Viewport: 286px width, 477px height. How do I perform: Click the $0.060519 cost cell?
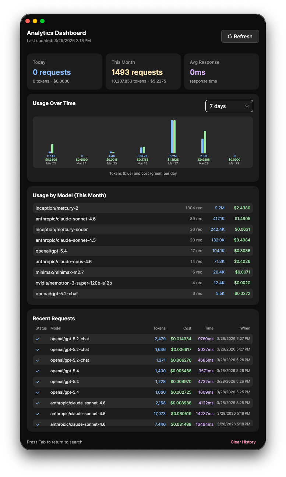pos(181,414)
